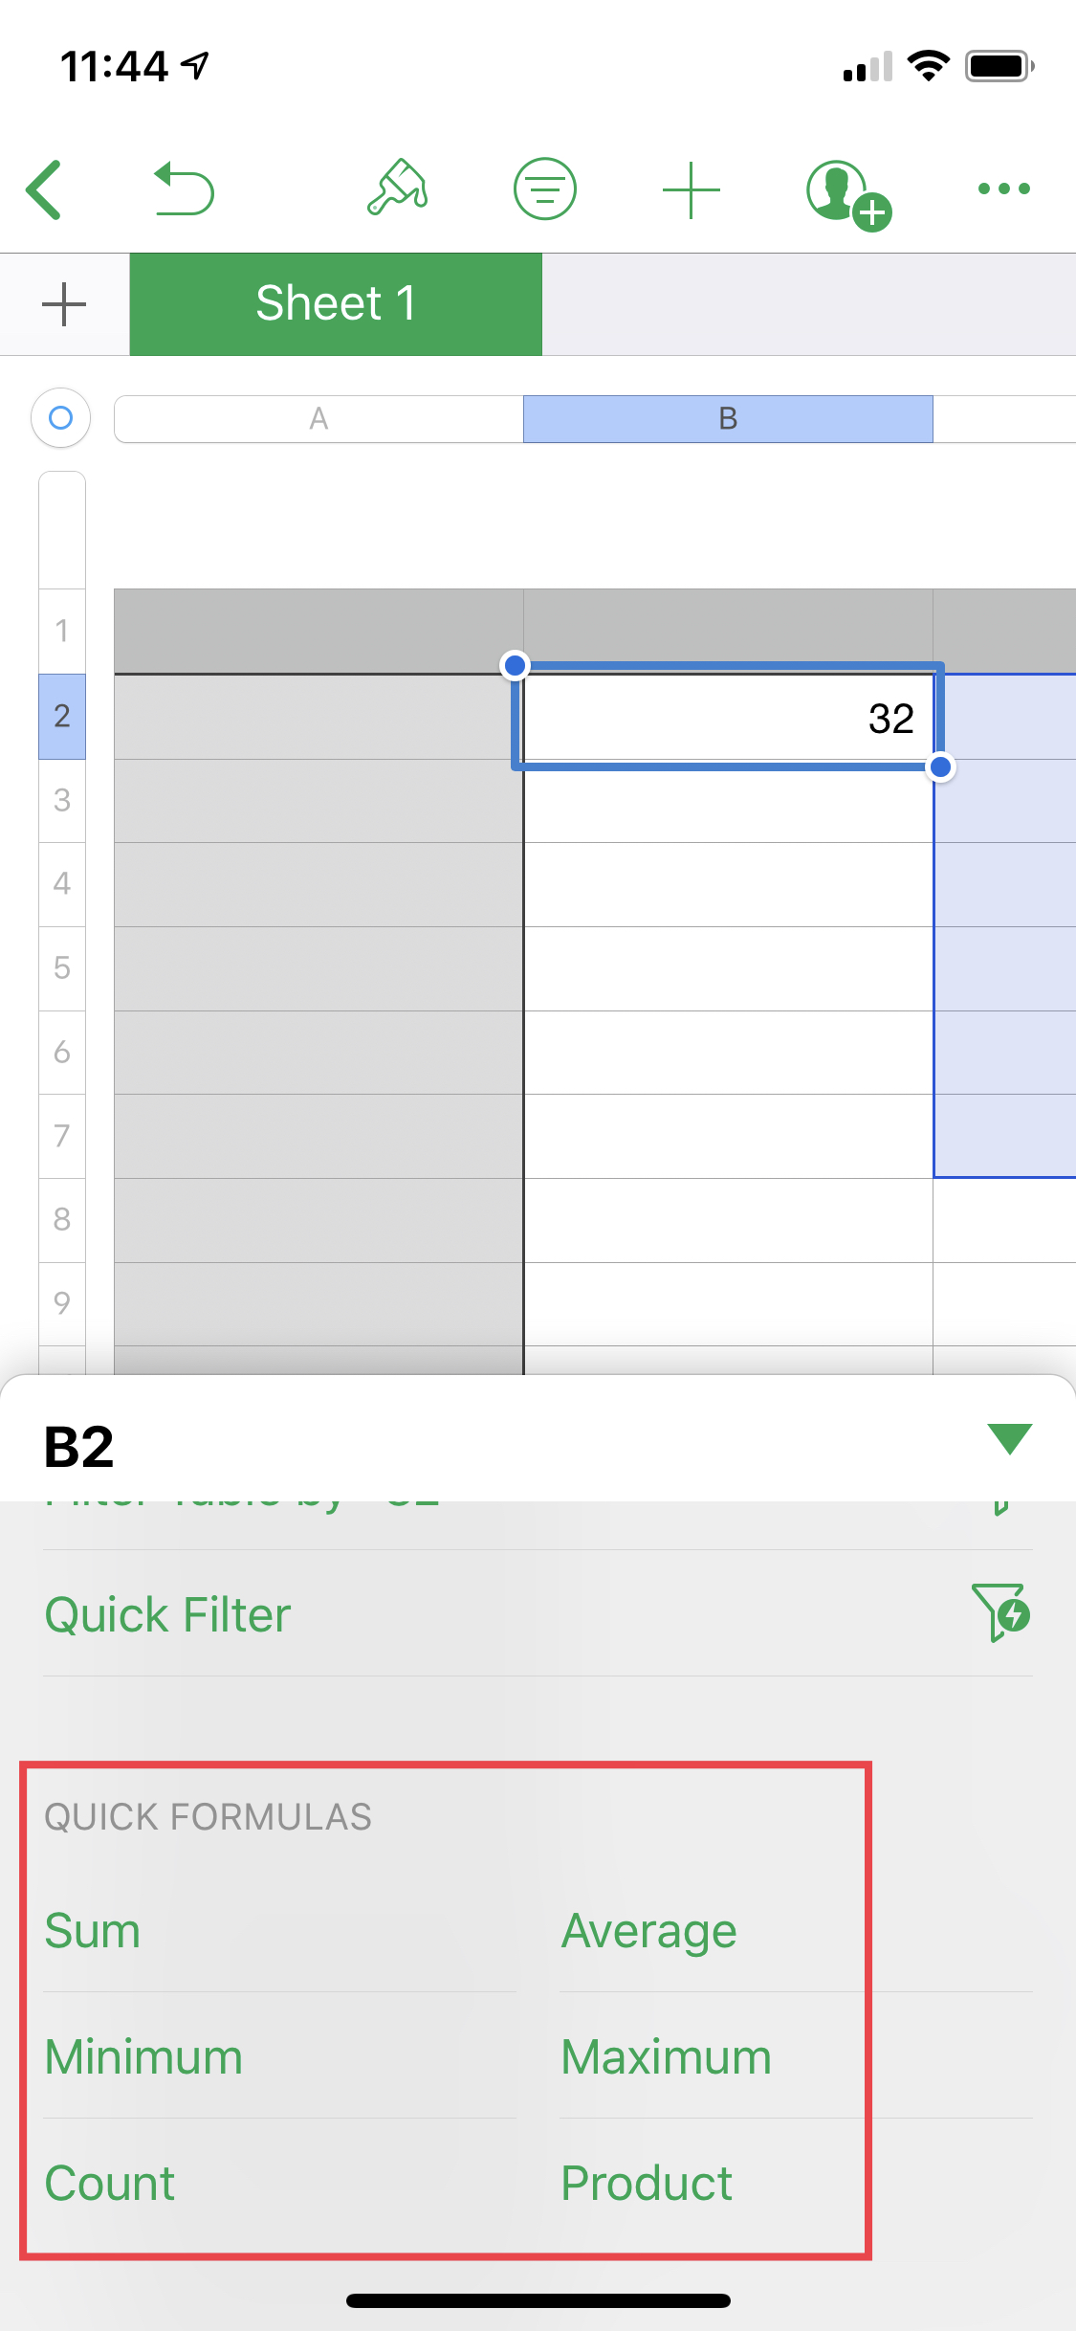Tap the insert plus icon in toolbar
This screenshot has width=1076, height=2331.
(x=692, y=189)
